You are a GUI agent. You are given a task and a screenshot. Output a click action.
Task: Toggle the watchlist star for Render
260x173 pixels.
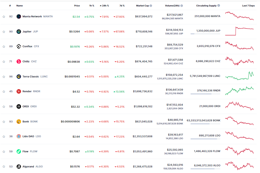(x=4, y=91)
